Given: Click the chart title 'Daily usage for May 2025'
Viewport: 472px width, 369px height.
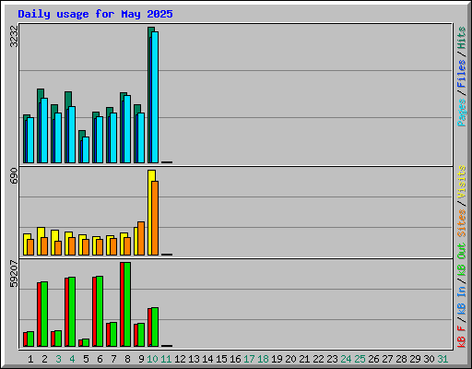Looking at the screenshot, I should (95, 14).
